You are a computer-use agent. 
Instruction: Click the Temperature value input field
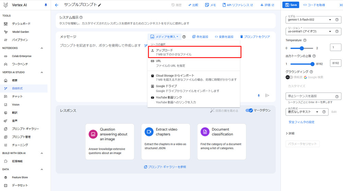tap(335, 47)
